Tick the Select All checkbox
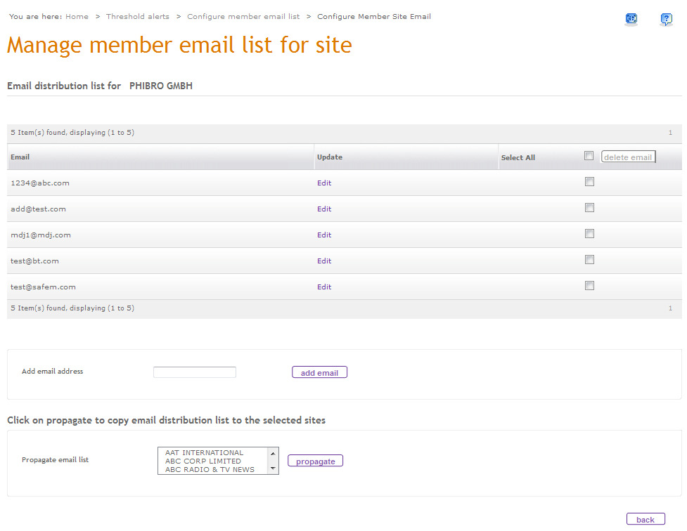The image size is (687, 531). (589, 156)
